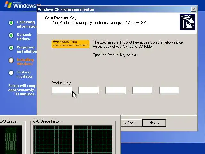
Task: Click 'Type the Product Key below:' text
Action: click(115, 55)
